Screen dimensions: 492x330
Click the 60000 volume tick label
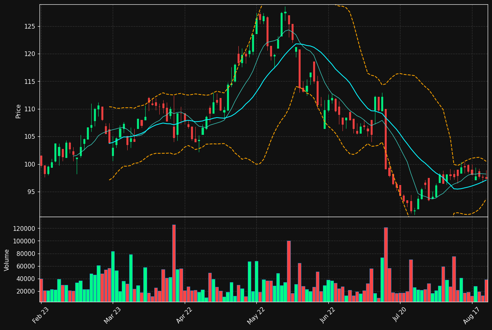[26, 266]
